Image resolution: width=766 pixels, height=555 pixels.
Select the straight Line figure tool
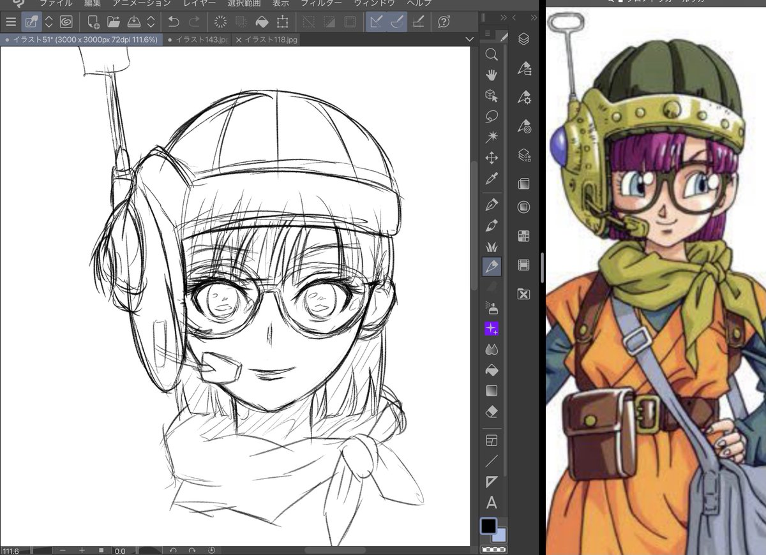click(x=492, y=461)
